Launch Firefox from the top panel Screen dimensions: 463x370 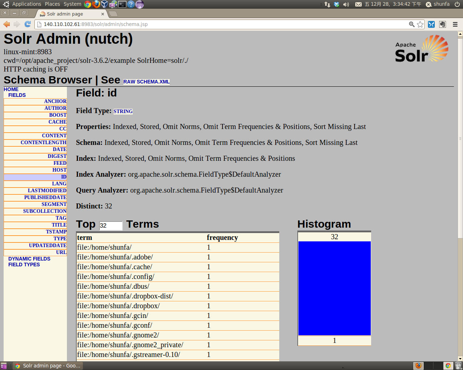tap(96, 4)
